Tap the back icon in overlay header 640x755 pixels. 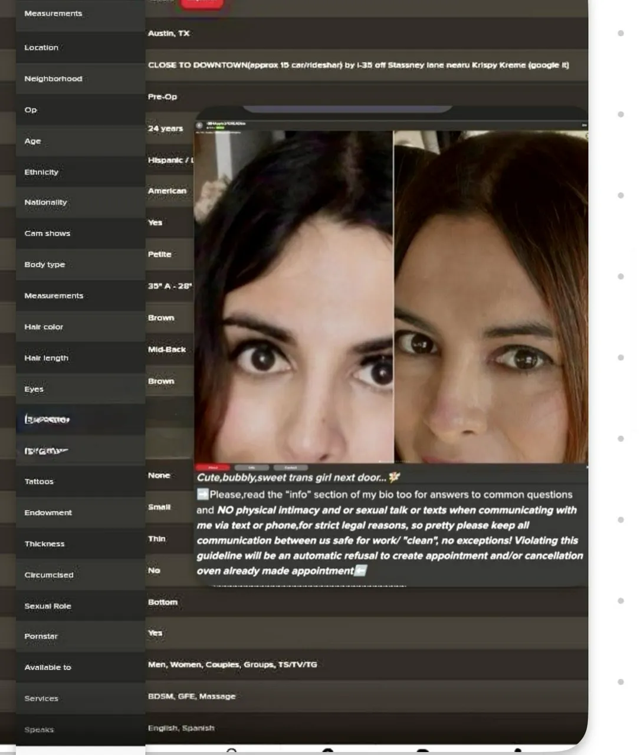[x=199, y=125]
